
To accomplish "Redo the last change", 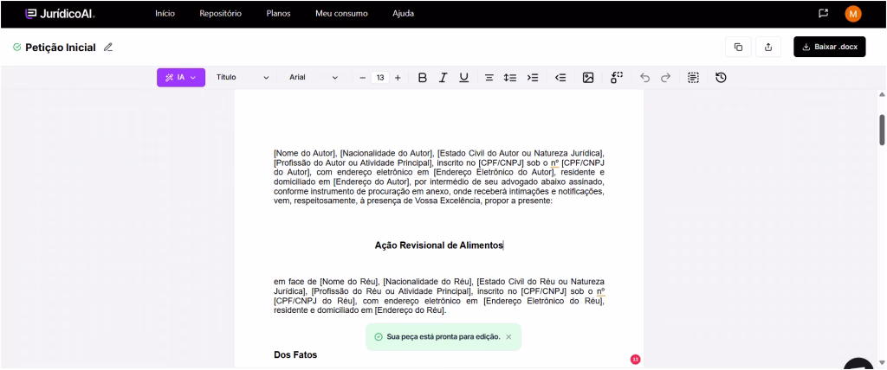I will [x=666, y=78].
